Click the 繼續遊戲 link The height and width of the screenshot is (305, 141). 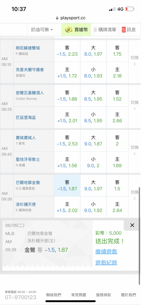(106, 252)
